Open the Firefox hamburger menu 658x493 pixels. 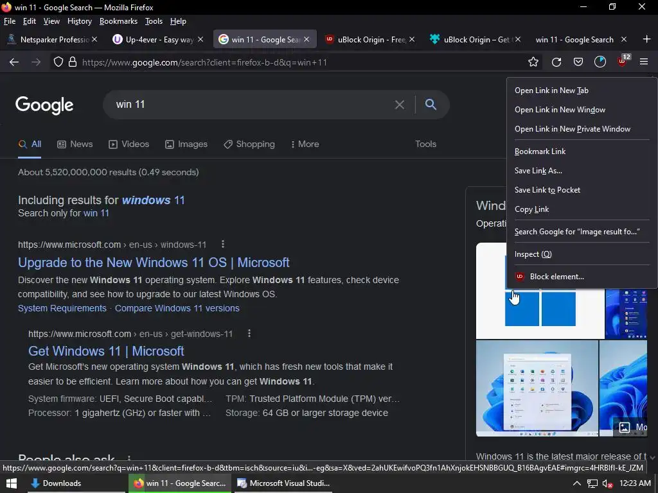pyautogui.click(x=644, y=62)
